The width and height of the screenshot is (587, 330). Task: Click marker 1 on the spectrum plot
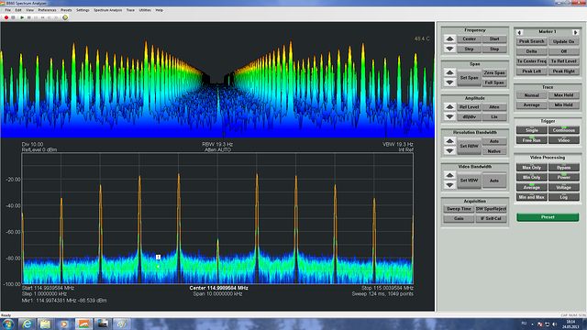click(158, 257)
